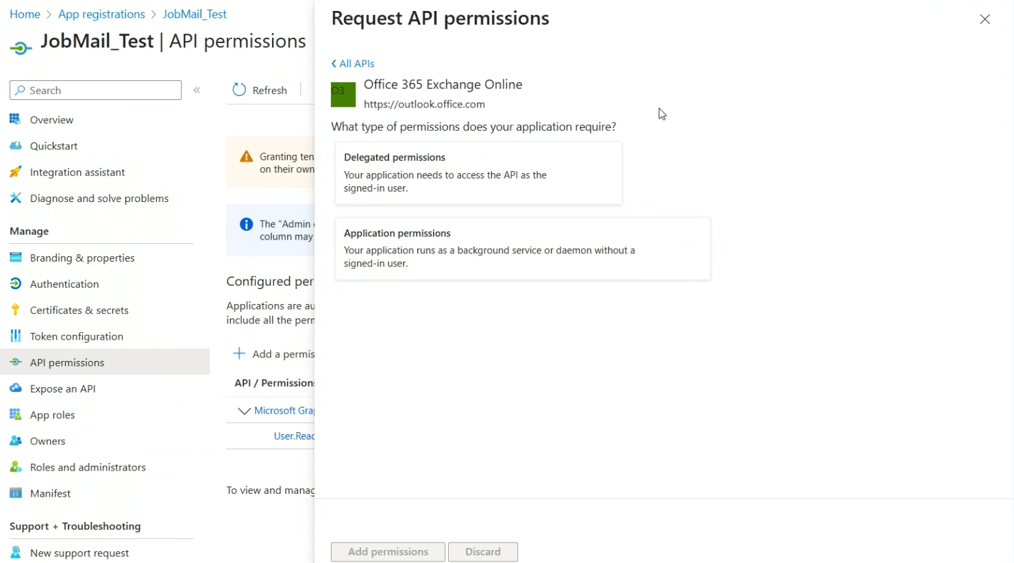Click the Add permissions button
1014x563 pixels.
(388, 552)
